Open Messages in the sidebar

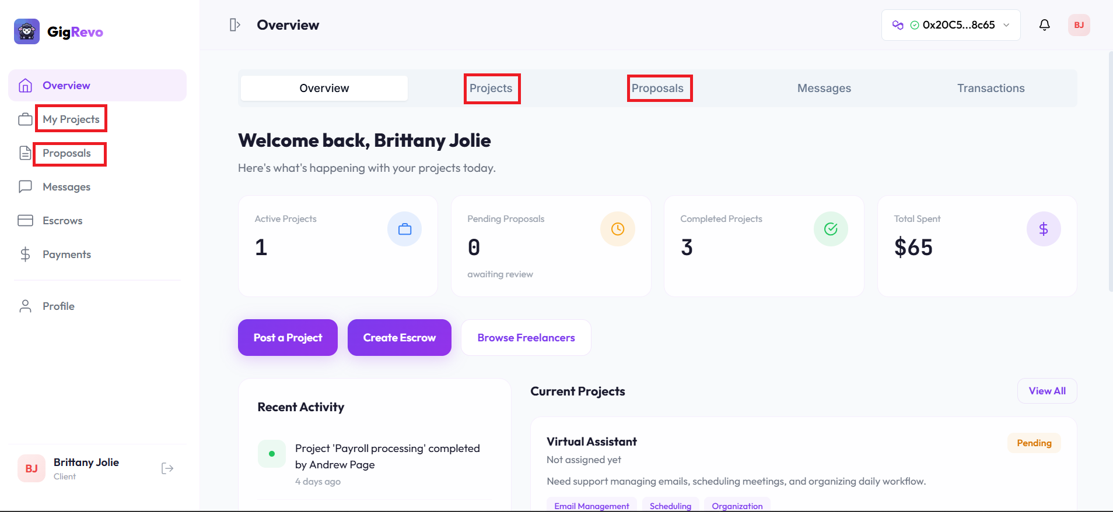tap(97, 187)
